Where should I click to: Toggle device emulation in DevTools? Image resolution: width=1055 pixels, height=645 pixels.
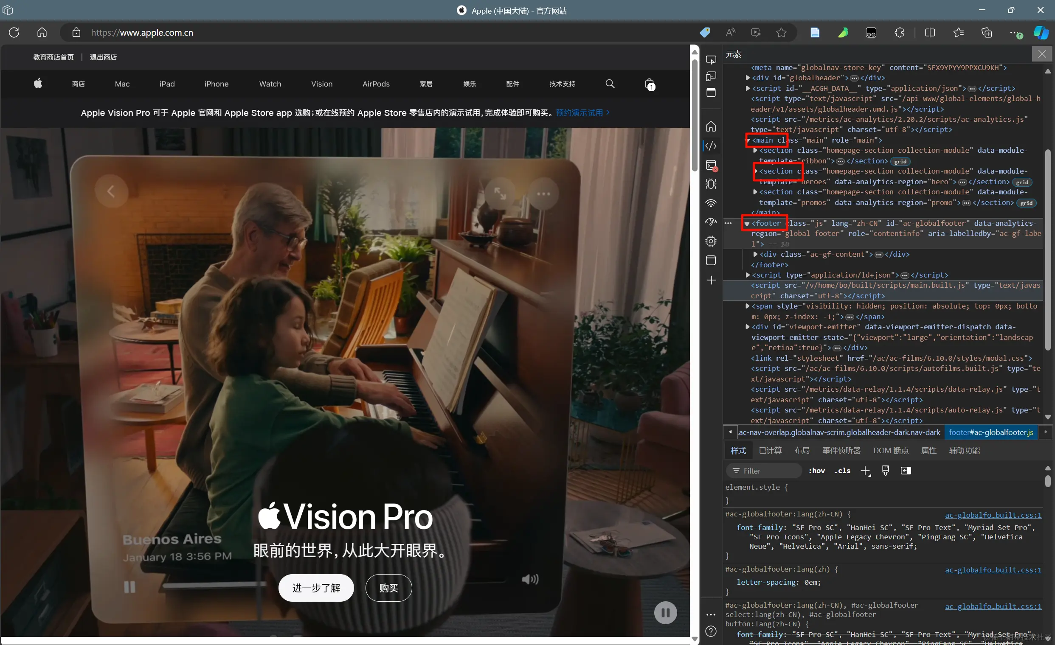(711, 76)
